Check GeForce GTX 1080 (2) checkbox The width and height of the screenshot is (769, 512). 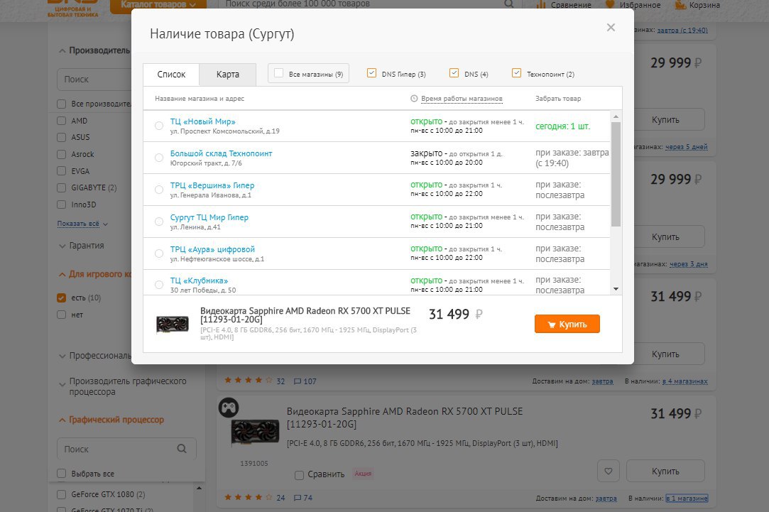(61, 494)
